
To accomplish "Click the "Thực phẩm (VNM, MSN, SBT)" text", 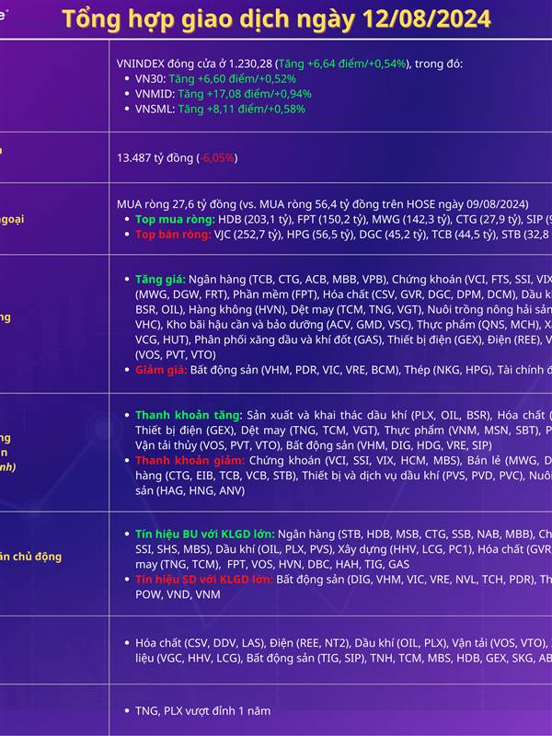I will [x=462, y=430].
